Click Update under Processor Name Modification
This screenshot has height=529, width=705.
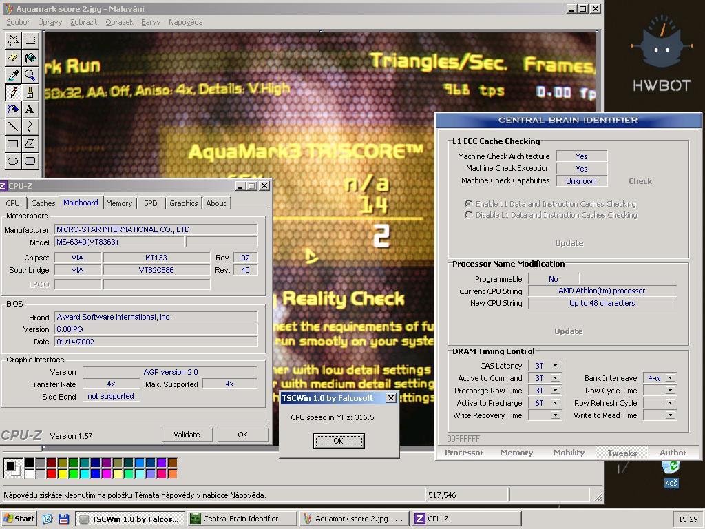[x=568, y=331]
